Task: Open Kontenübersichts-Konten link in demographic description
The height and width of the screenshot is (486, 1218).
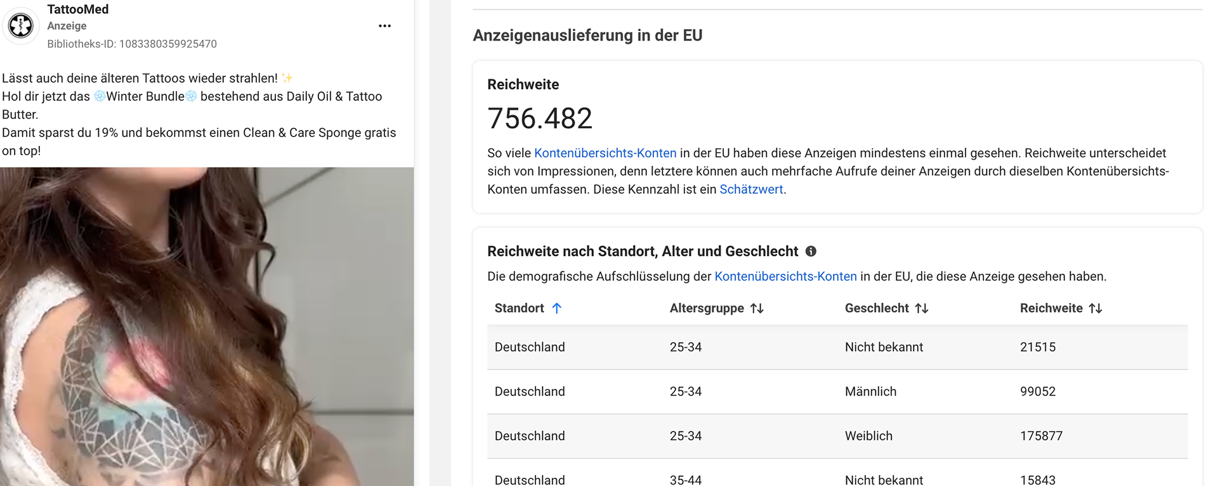Action: 785,277
